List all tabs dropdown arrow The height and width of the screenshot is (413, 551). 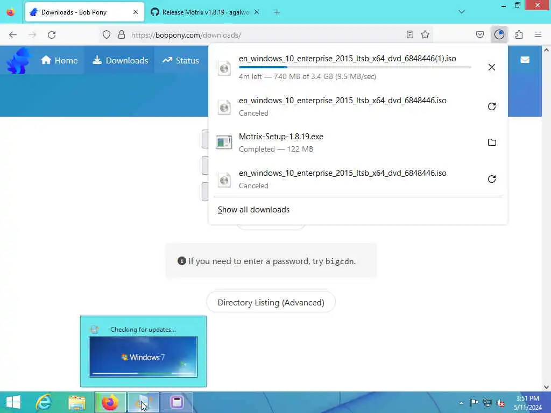[x=462, y=12]
